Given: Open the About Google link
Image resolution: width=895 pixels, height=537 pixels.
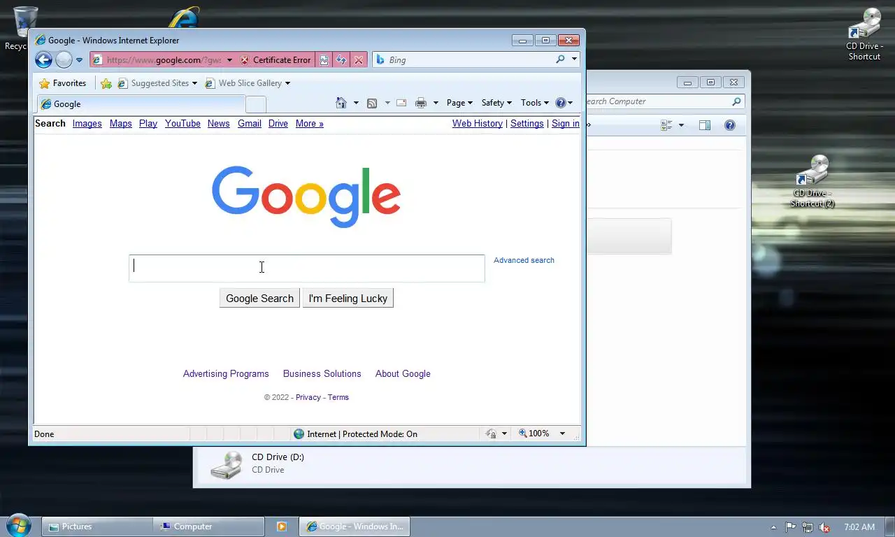Looking at the screenshot, I should tap(403, 374).
